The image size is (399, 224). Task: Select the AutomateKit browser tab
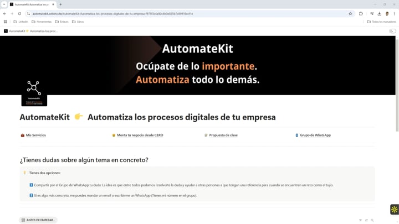tap(32, 4)
